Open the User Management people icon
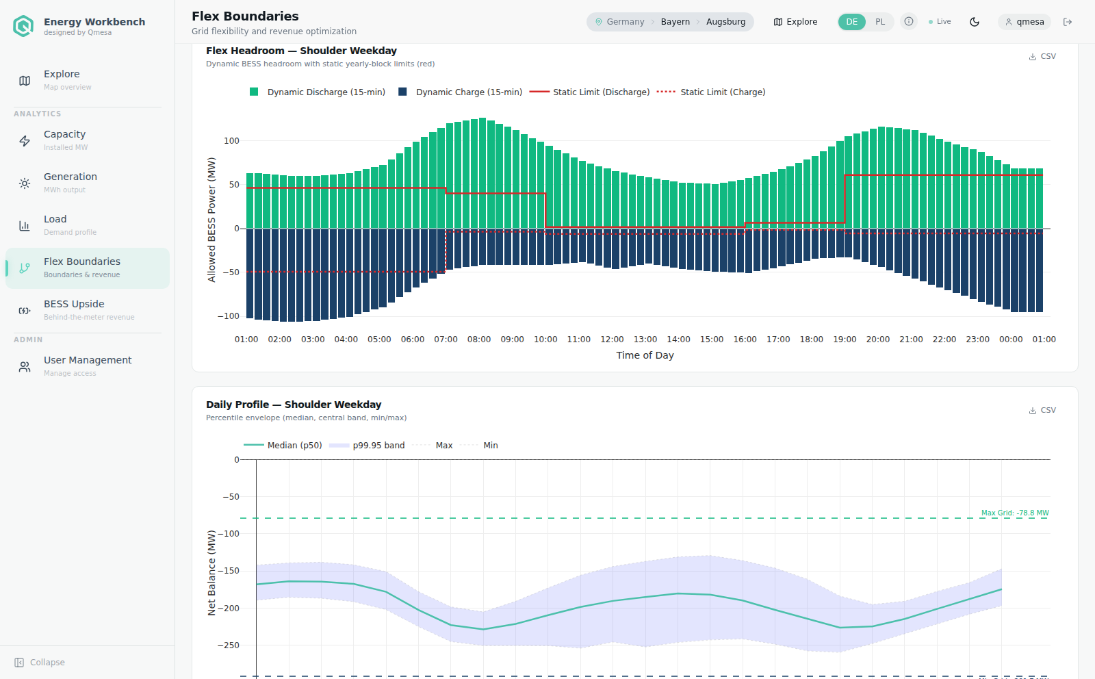The width and height of the screenshot is (1095, 679). pos(25,367)
